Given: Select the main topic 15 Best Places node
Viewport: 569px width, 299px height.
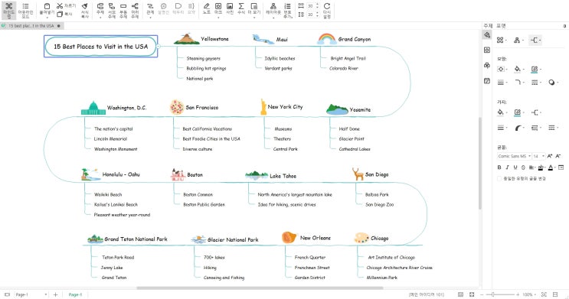Looking at the screenshot, I should (101, 47).
